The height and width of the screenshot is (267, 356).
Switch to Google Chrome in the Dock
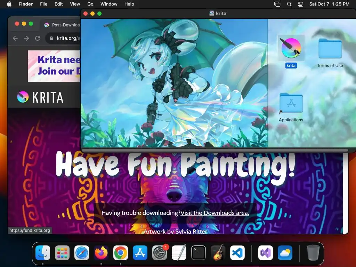click(x=121, y=253)
